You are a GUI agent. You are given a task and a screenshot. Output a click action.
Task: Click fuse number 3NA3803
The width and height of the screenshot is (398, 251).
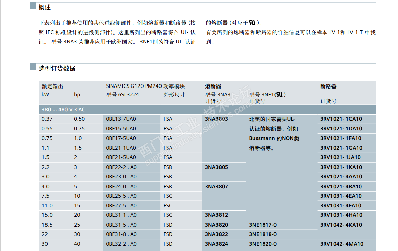[x=216, y=119]
